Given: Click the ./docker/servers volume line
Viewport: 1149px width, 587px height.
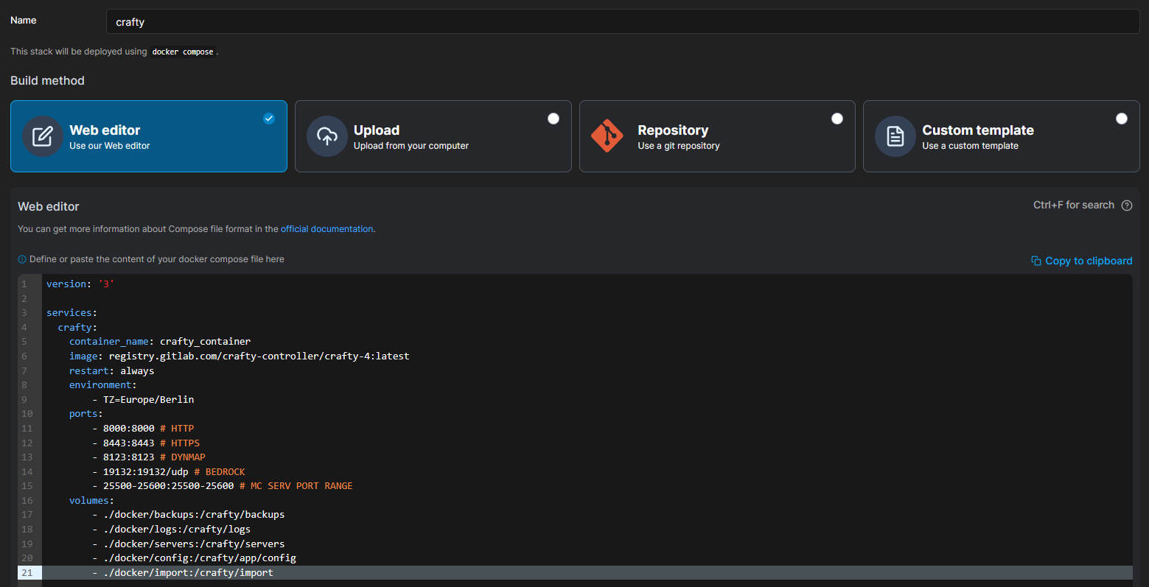Looking at the screenshot, I should (x=189, y=544).
